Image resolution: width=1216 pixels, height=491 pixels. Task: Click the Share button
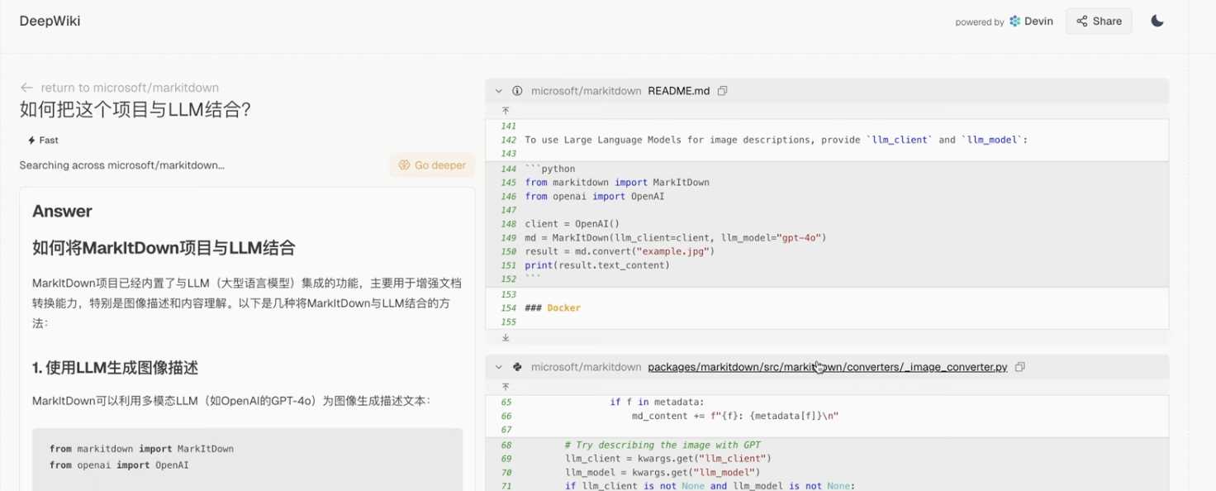coord(1099,21)
